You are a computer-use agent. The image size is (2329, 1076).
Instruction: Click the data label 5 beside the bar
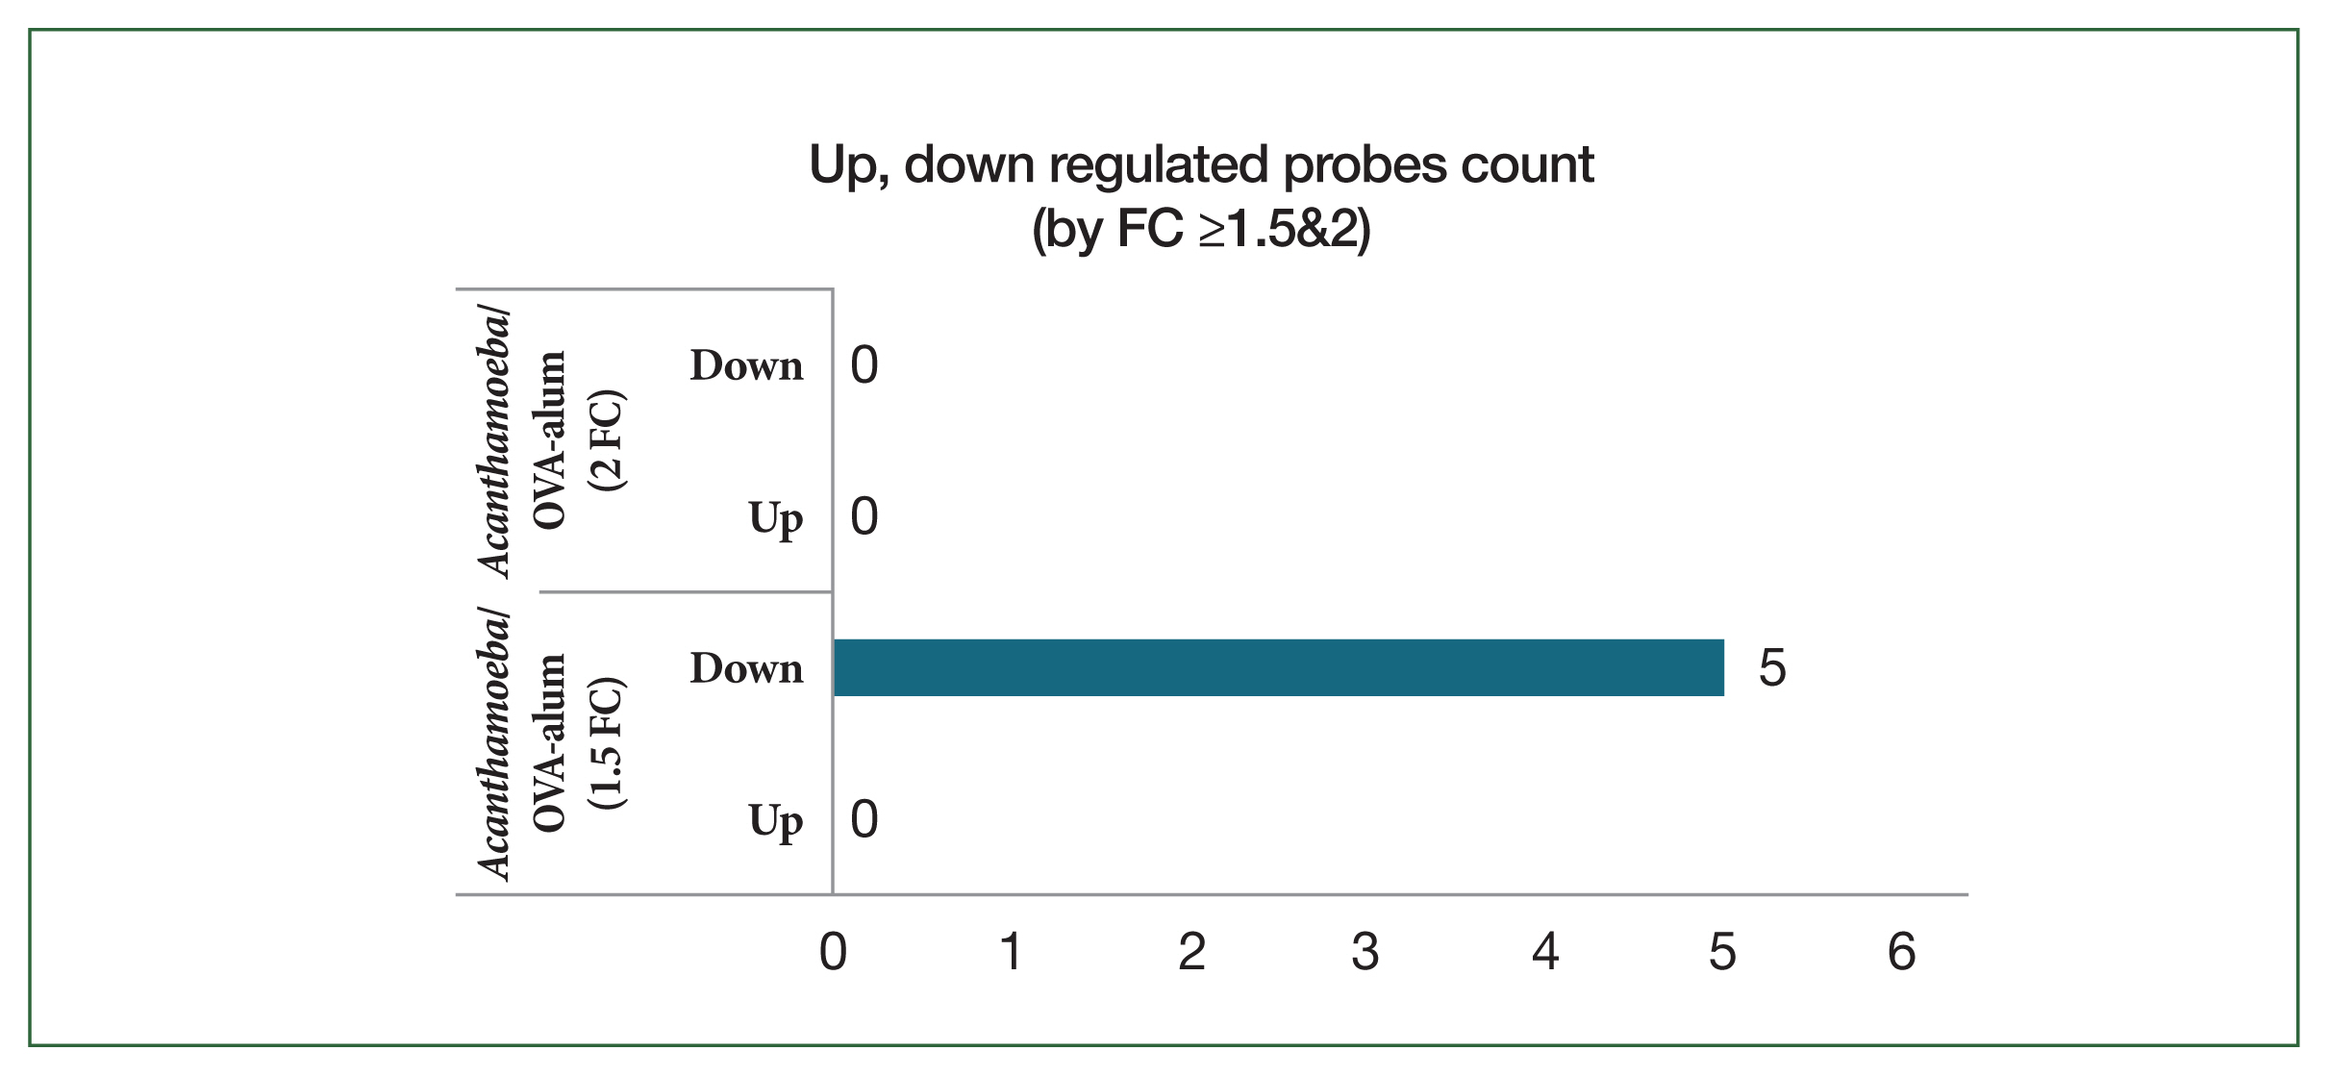[1772, 668]
